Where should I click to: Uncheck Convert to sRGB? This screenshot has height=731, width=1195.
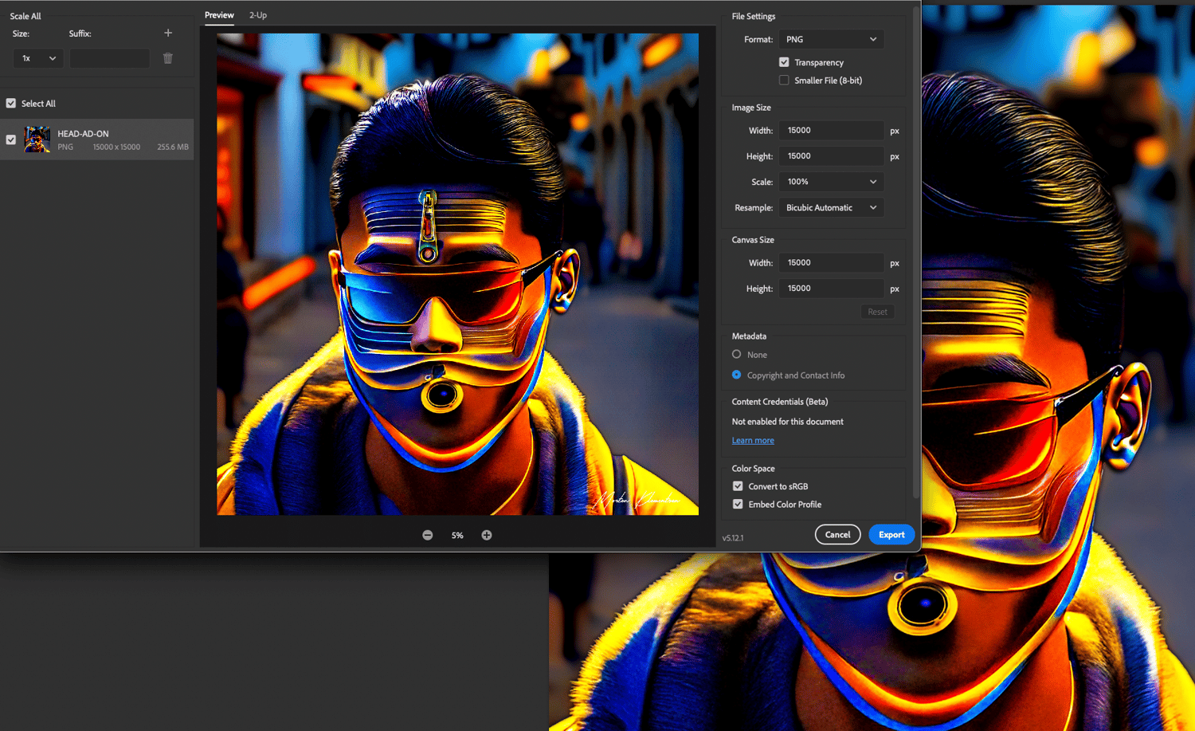(738, 486)
